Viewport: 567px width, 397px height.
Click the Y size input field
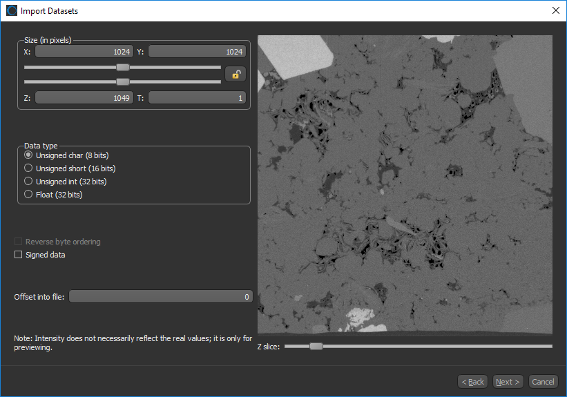point(196,52)
